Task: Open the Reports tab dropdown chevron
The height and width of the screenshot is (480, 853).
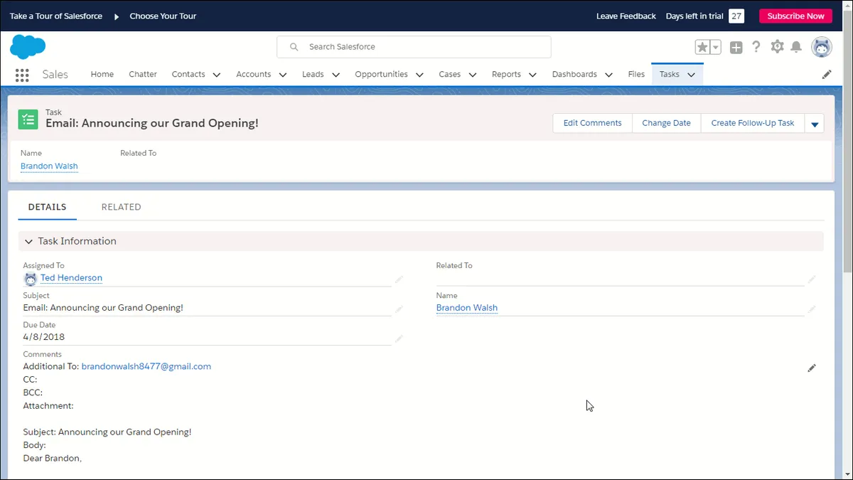Action: pos(533,75)
